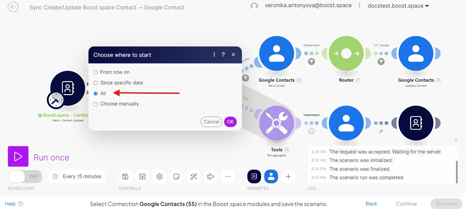Close the log panel with X

pos(456,140)
